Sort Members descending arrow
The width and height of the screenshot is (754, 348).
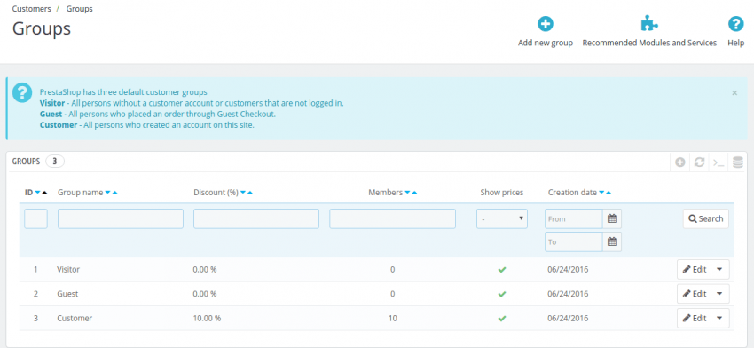click(407, 193)
